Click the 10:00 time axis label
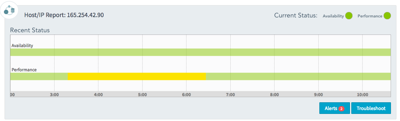The image size is (400, 121). point(363,95)
